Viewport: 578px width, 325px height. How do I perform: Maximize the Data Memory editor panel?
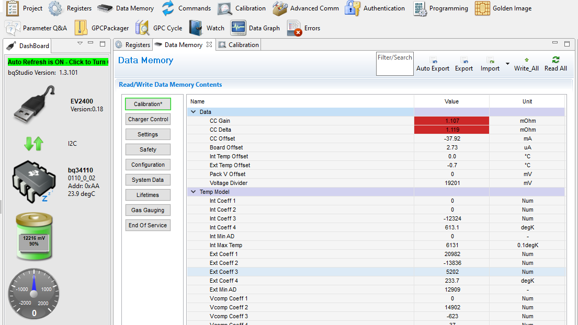[567, 43]
